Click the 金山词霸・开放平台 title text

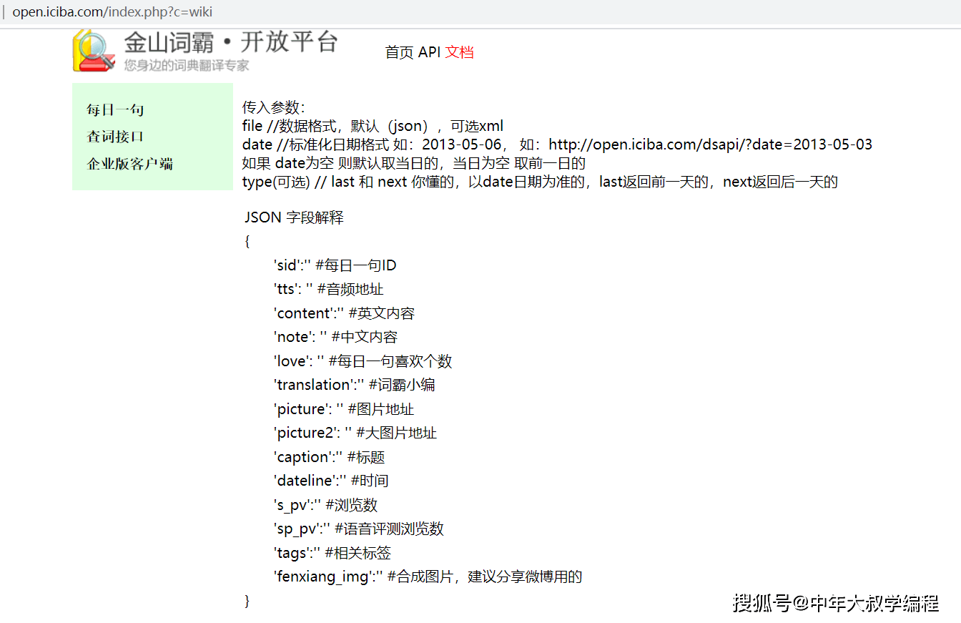[x=230, y=42]
